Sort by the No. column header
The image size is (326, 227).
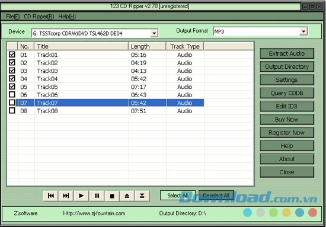coord(26,46)
